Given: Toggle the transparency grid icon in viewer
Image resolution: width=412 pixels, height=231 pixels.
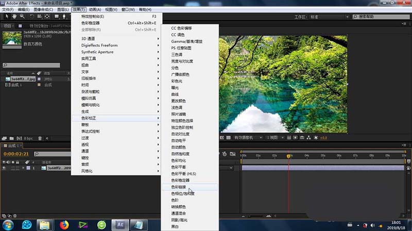Looking at the screenshot, I should 228,138.
